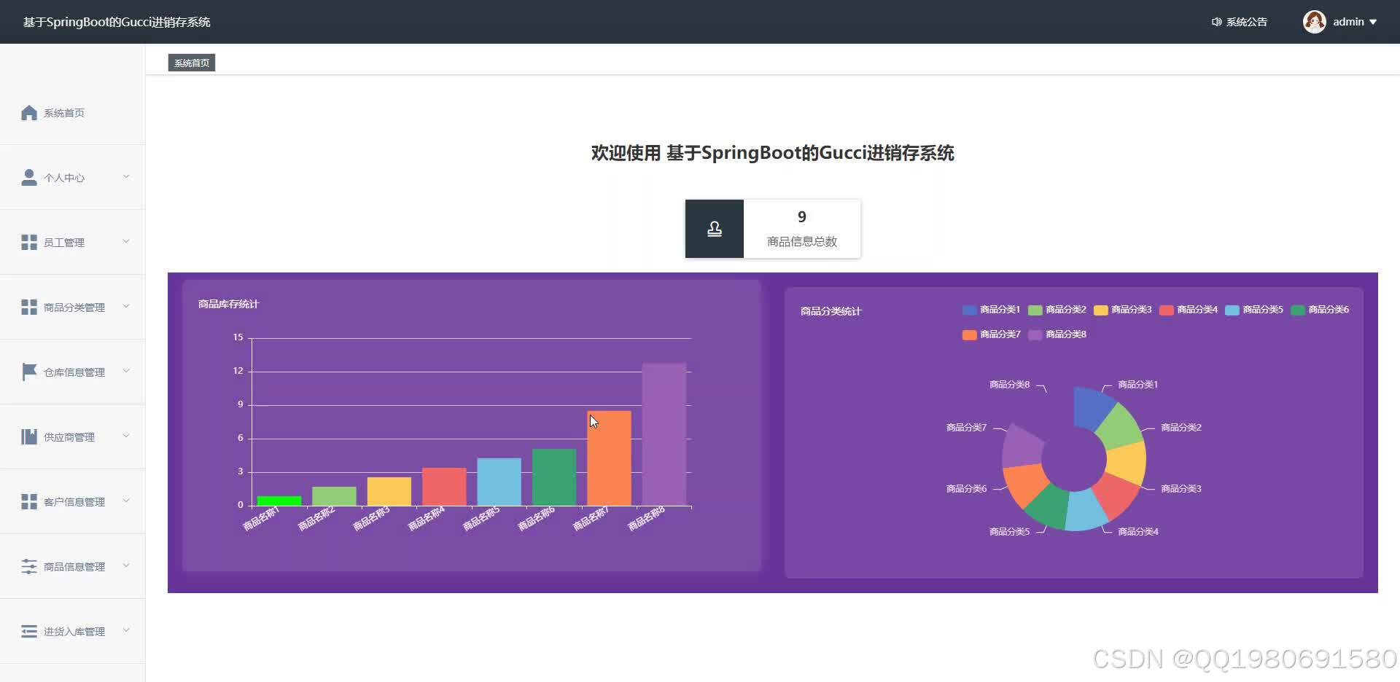Click the yellow 商品名称3 bar

(x=389, y=491)
